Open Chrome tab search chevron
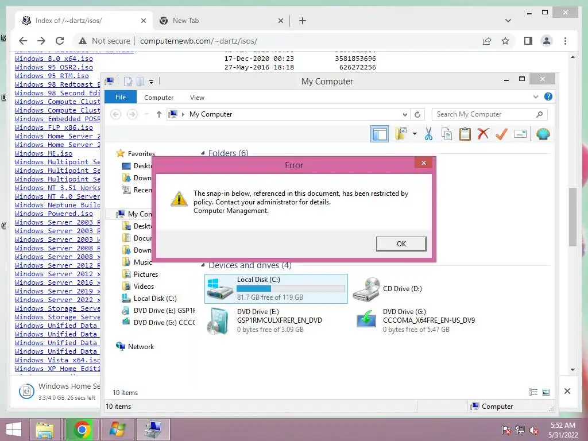 (x=508, y=21)
